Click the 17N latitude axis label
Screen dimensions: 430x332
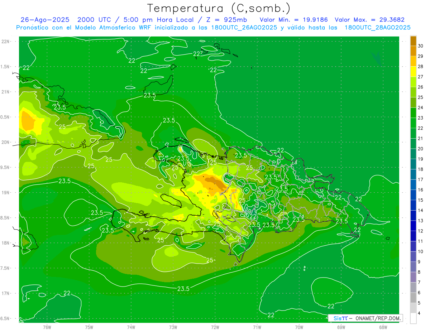click(x=5, y=293)
